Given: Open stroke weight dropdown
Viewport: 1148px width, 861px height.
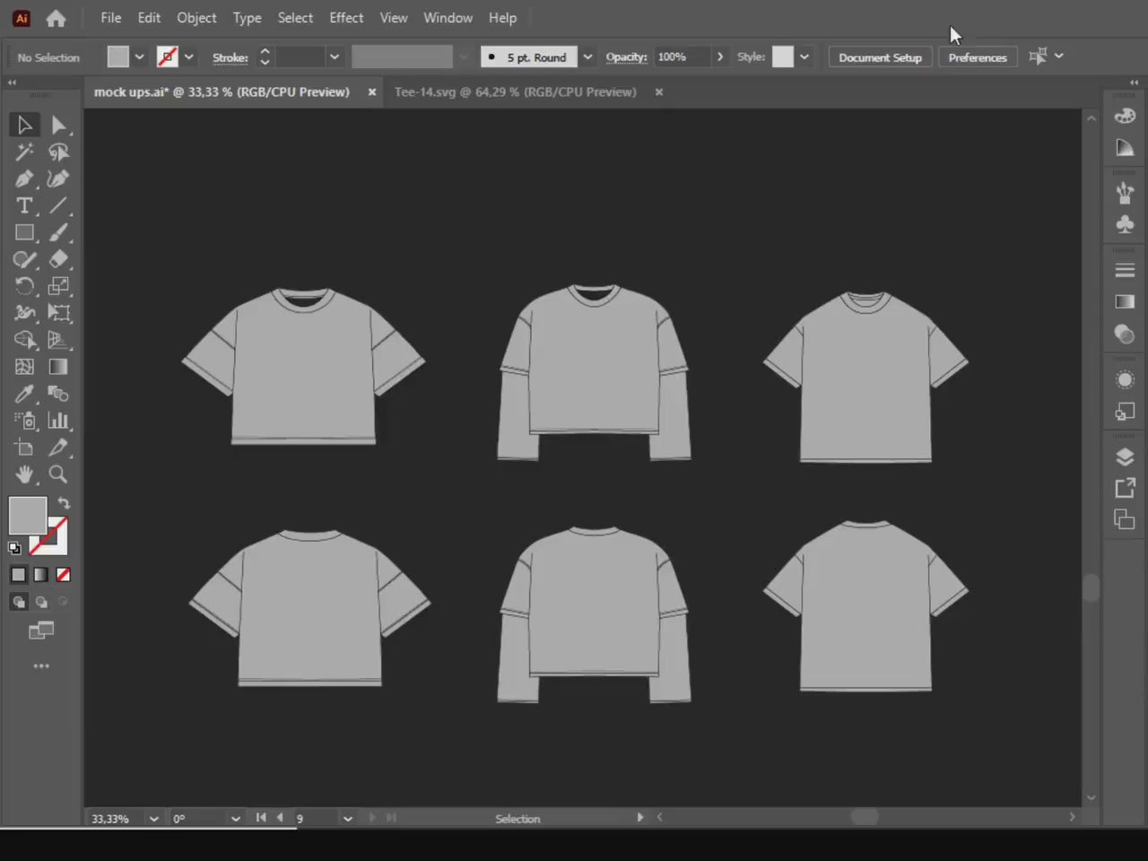Looking at the screenshot, I should pyautogui.click(x=335, y=57).
